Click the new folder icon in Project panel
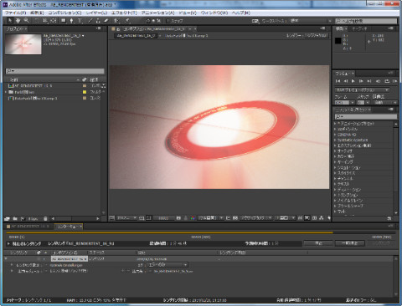This screenshot has height=306, width=402. [15, 219]
